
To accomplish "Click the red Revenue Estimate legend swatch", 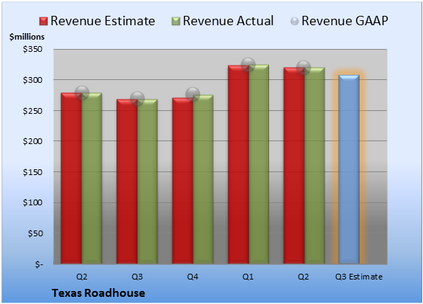I will pos(43,22).
